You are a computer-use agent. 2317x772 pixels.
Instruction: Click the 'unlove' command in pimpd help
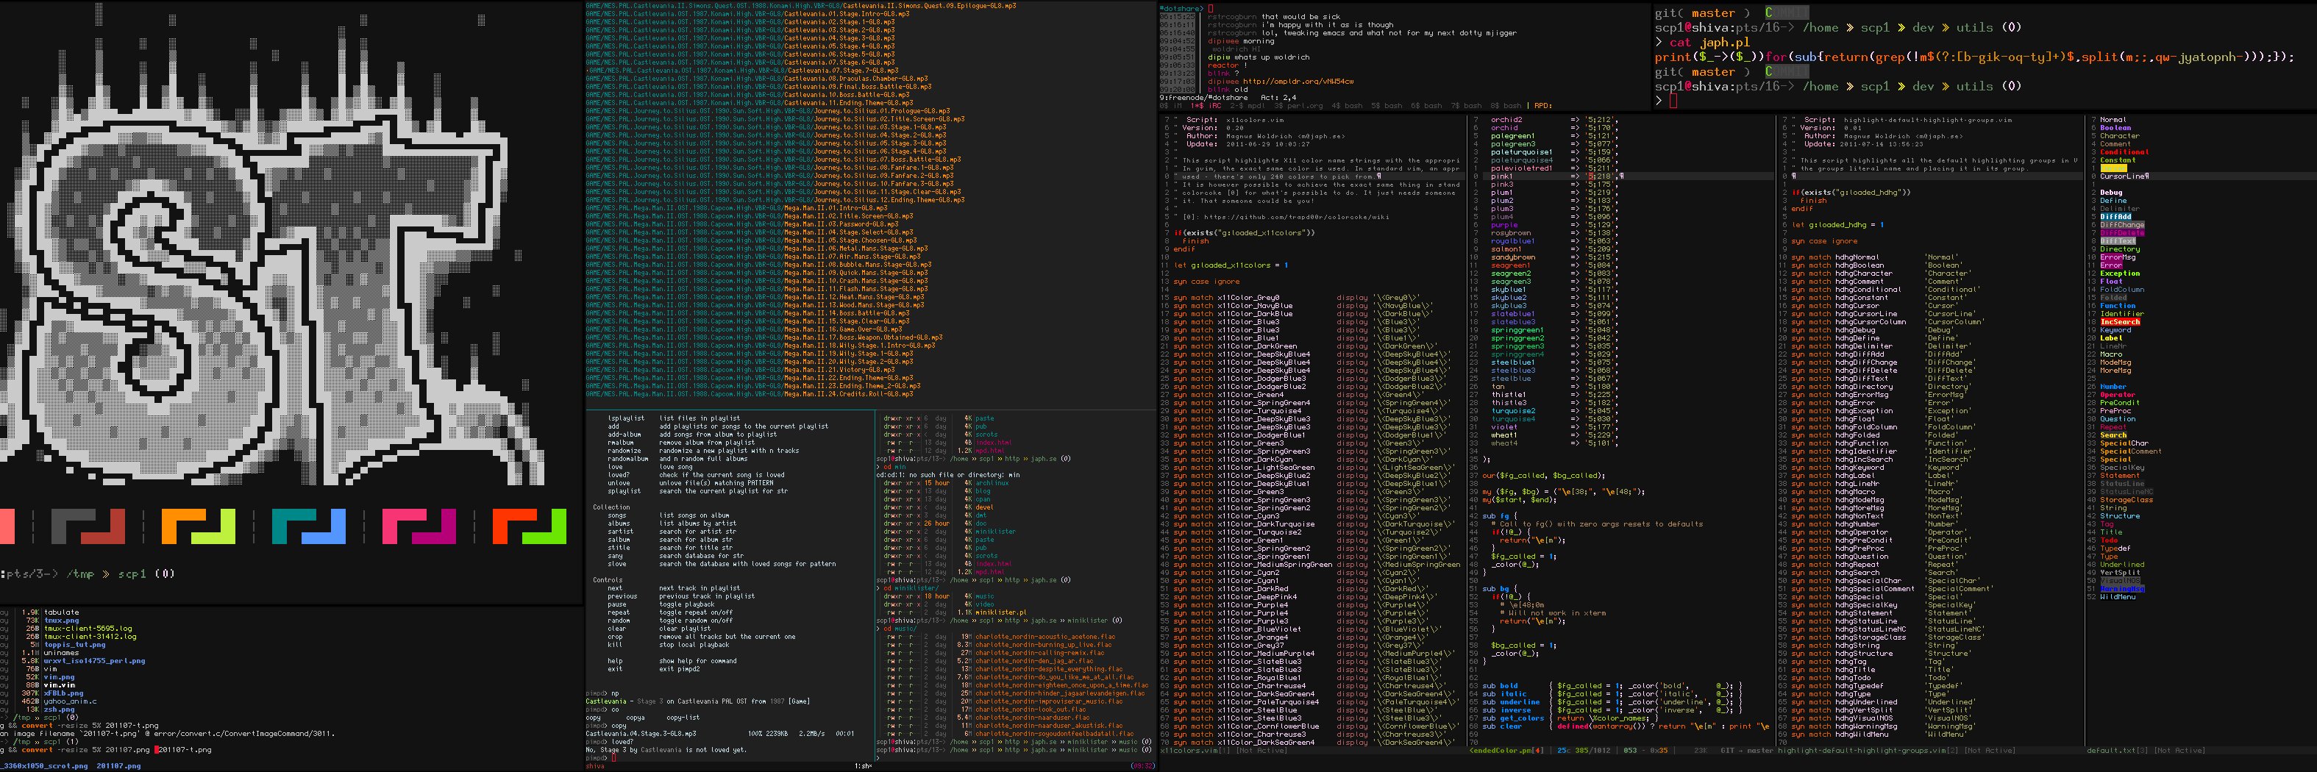[619, 482]
